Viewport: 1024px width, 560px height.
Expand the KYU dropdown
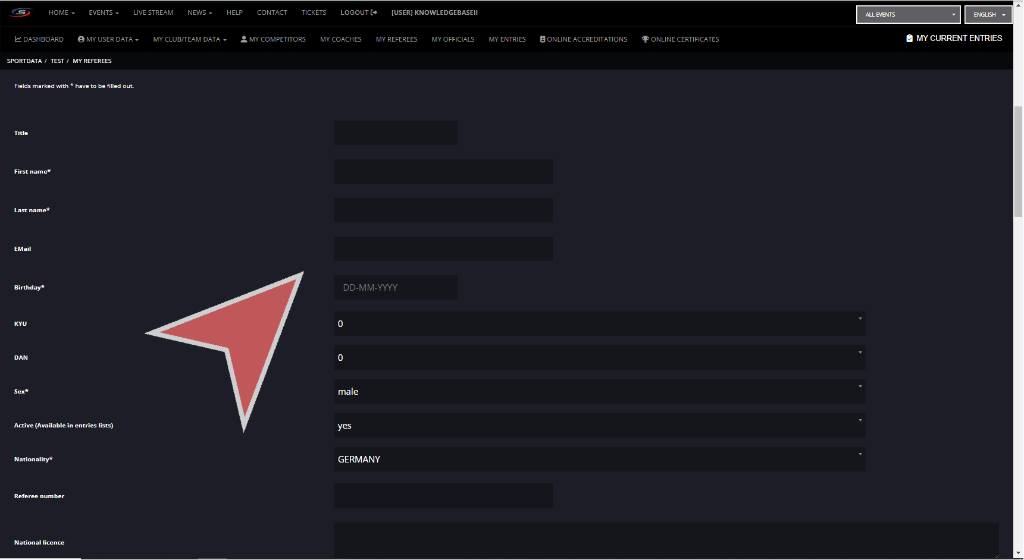coord(599,324)
